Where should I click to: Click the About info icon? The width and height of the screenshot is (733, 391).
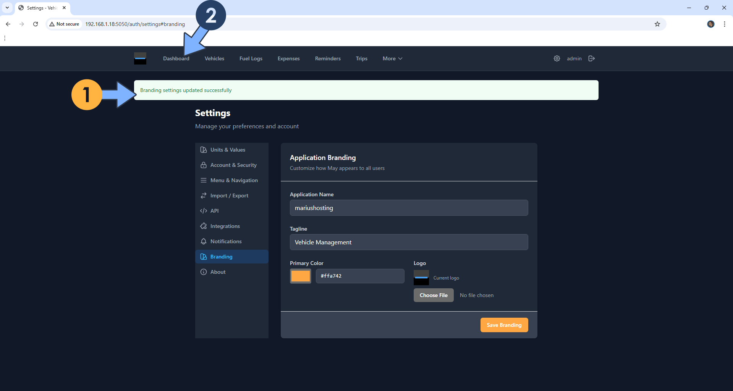(204, 271)
